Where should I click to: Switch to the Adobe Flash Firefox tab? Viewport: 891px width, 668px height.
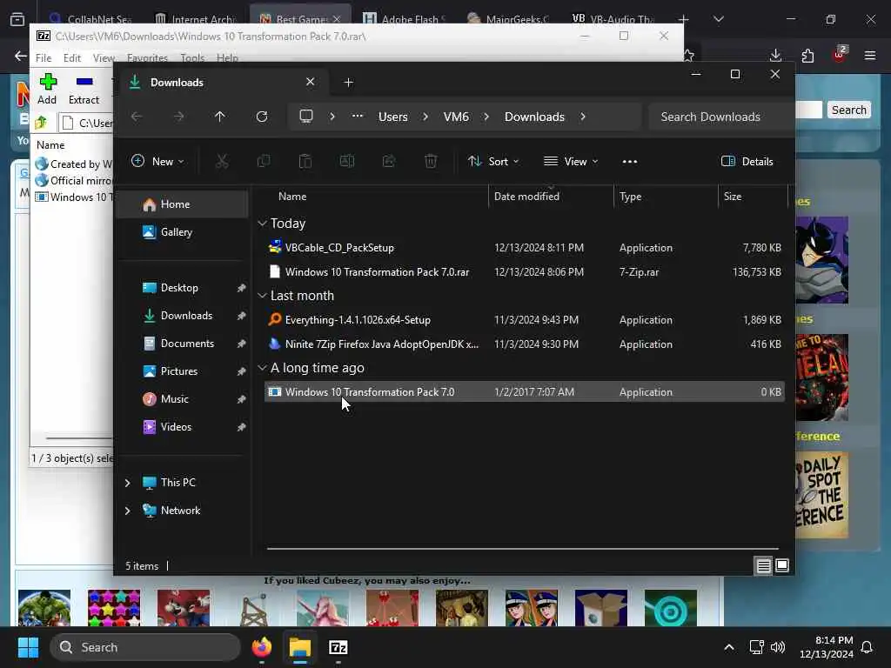405,19
